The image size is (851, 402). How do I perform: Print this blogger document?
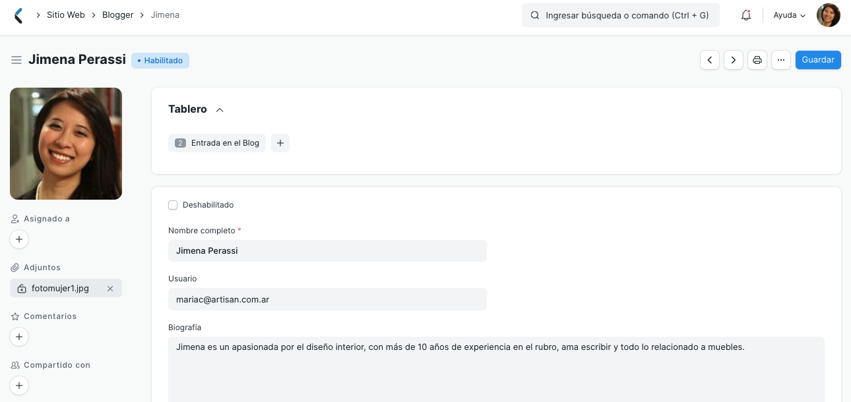click(757, 60)
